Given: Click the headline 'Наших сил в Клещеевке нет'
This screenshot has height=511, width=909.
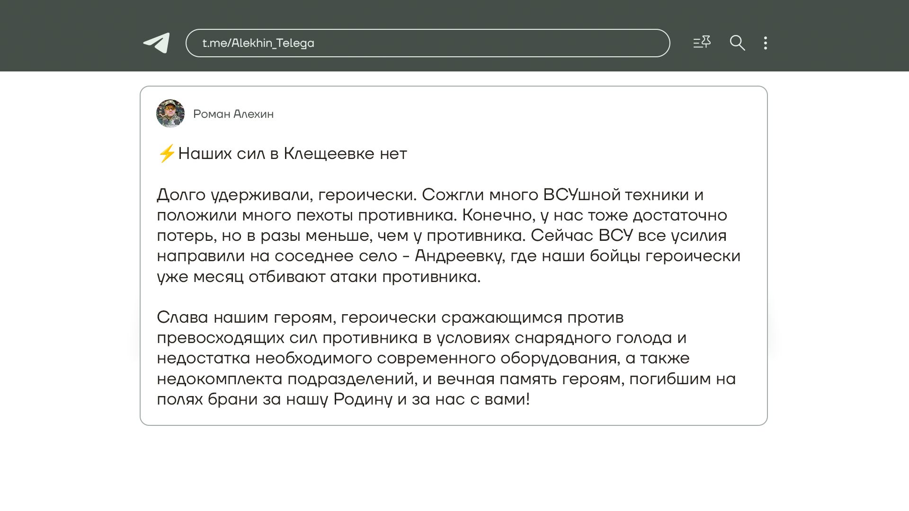Looking at the screenshot, I should (x=292, y=153).
